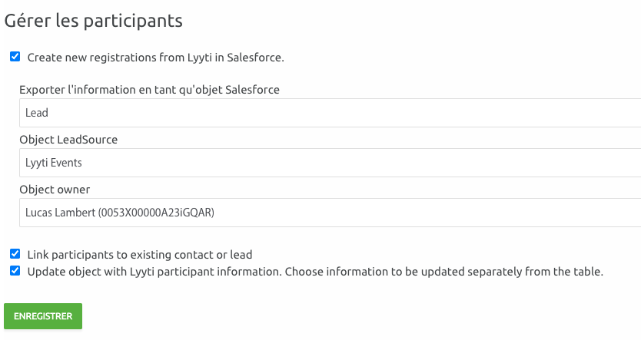Disable the Update object with Lyyti information checkbox
This screenshot has width=641, height=340.
(15, 271)
